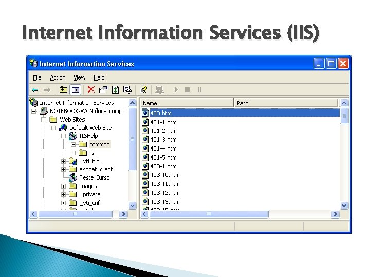Click the _vti_bin folder icon

click(x=73, y=162)
